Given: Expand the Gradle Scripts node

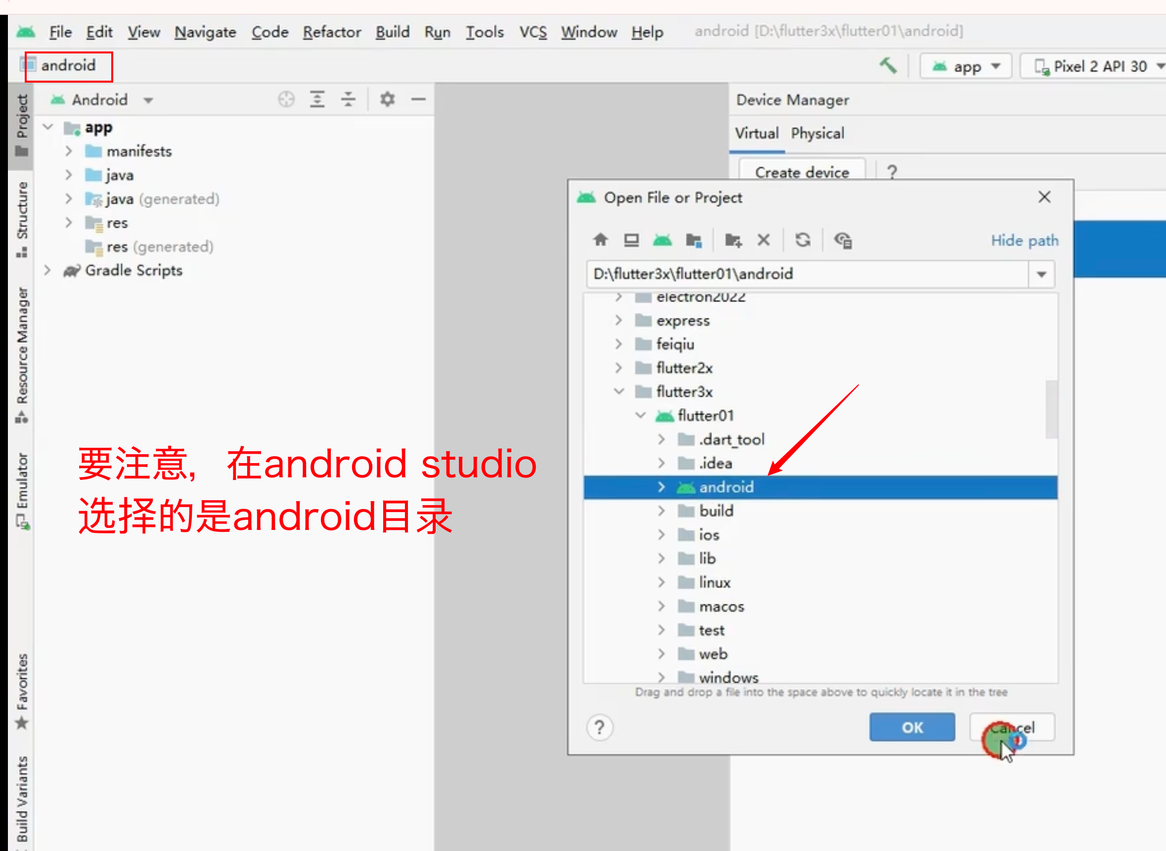Looking at the screenshot, I should [x=47, y=270].
